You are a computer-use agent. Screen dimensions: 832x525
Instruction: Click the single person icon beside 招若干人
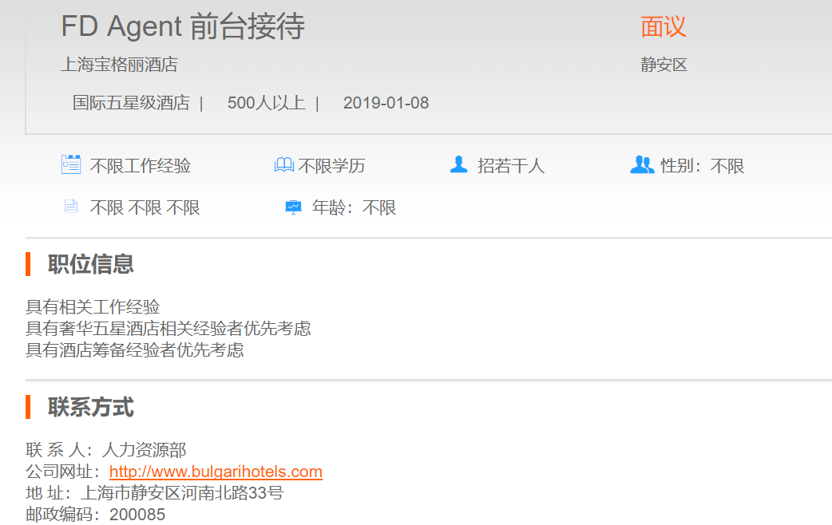pos(458,165)
